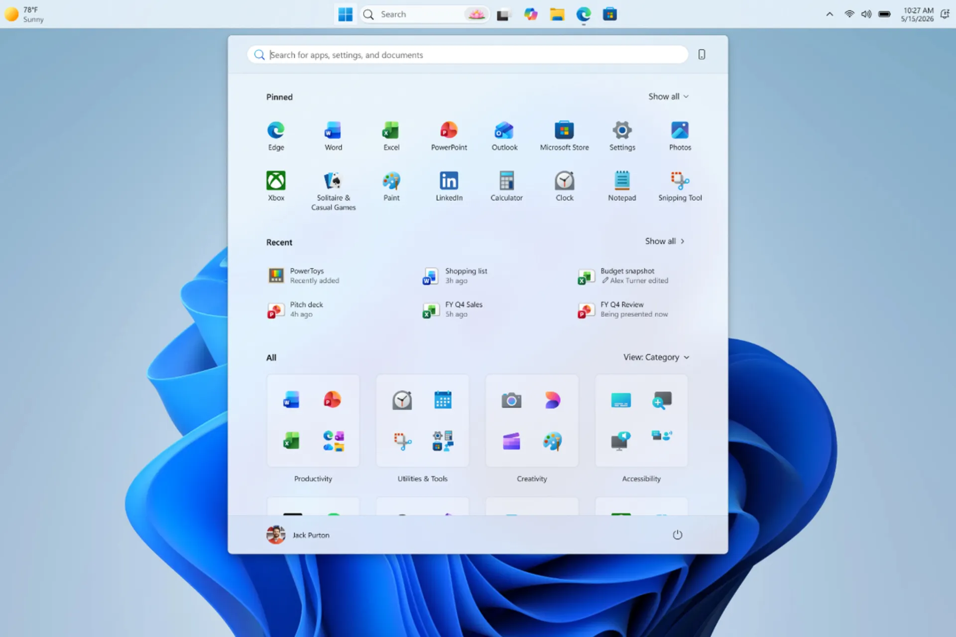The width and height of the screenshot is (956, 637).
Task: Open Task View on the taskbar
Action: coord(503,14)
